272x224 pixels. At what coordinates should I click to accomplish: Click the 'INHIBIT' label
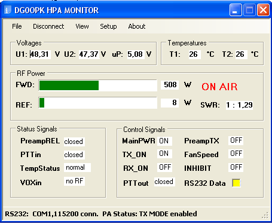click(x=197, y=168)
